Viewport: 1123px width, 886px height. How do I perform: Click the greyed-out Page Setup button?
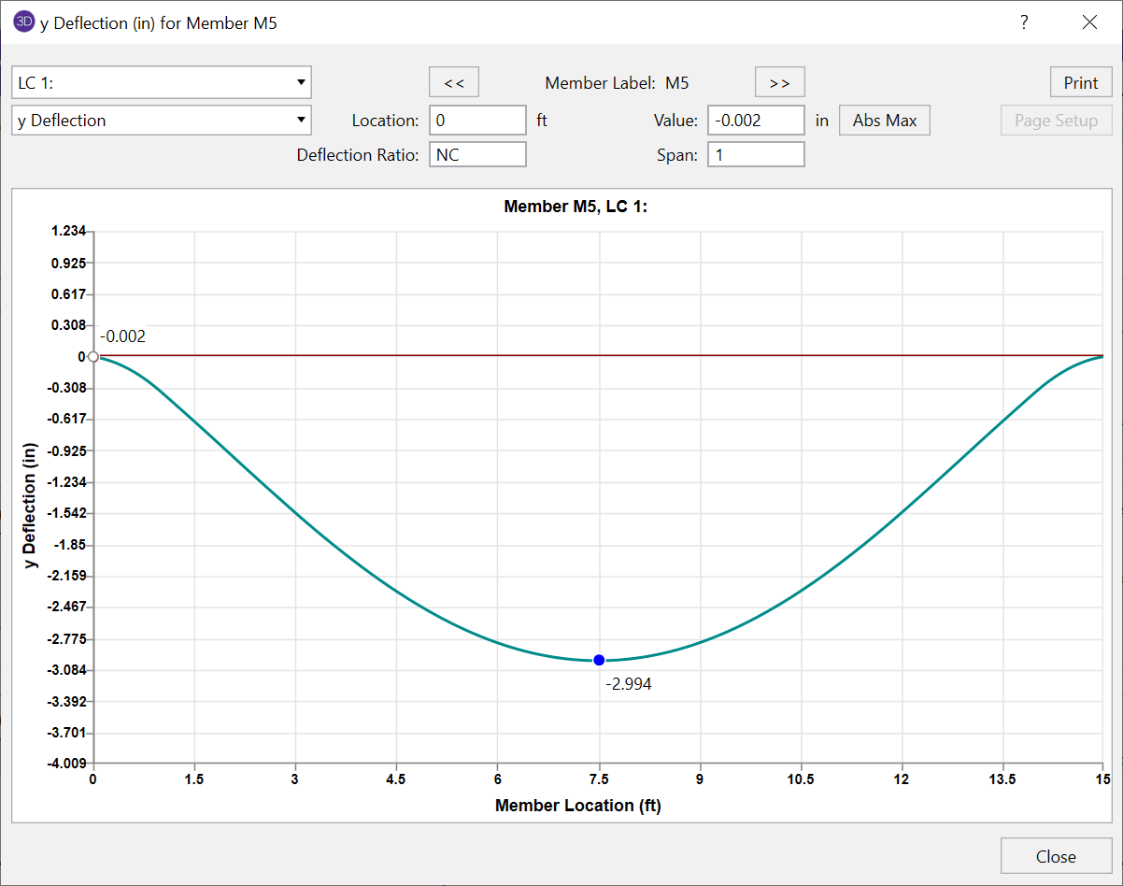click(1056, 121)
